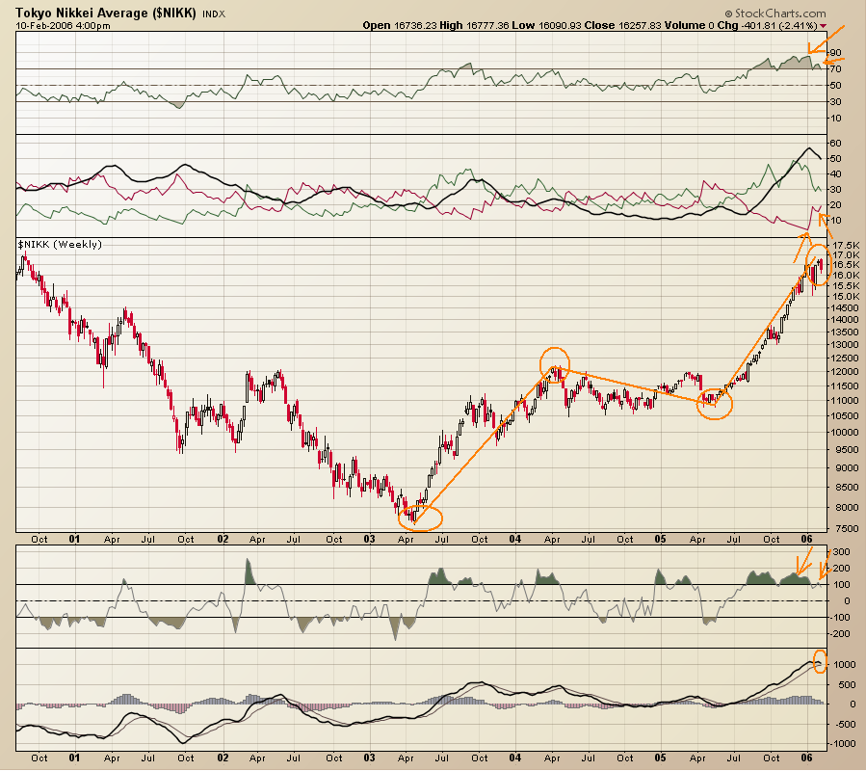Select the Close value 16257.83
866x771 pixels.
[x=640, y=25]
